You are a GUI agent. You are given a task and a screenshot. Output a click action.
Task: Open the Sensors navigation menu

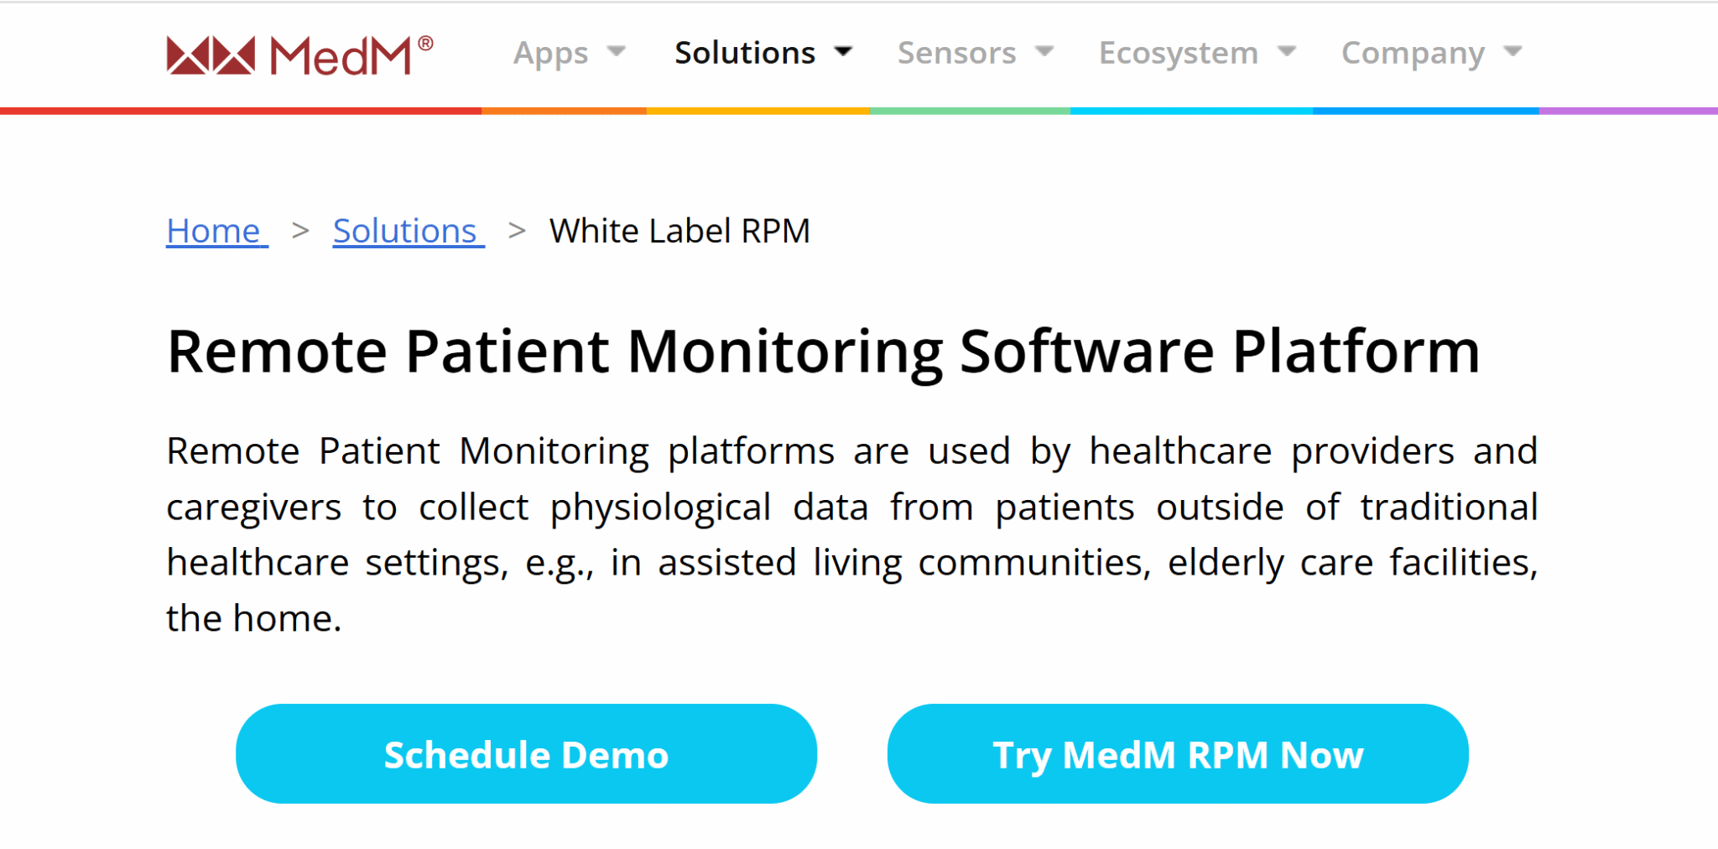point(956,53)
